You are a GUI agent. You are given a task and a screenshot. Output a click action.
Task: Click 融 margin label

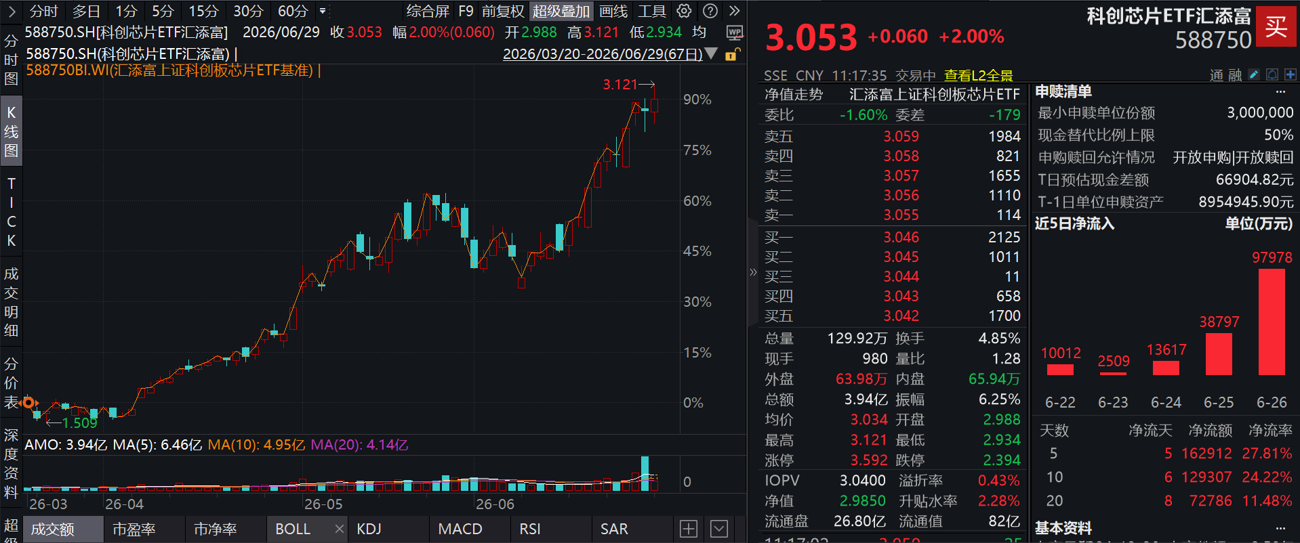(1234, 75)
